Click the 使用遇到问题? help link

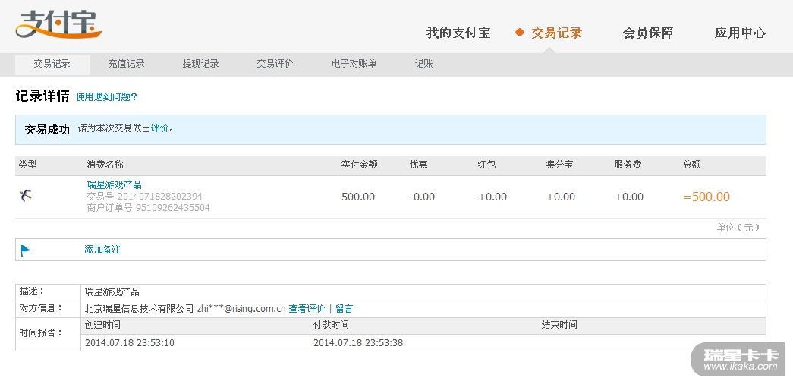click(106, 97)
